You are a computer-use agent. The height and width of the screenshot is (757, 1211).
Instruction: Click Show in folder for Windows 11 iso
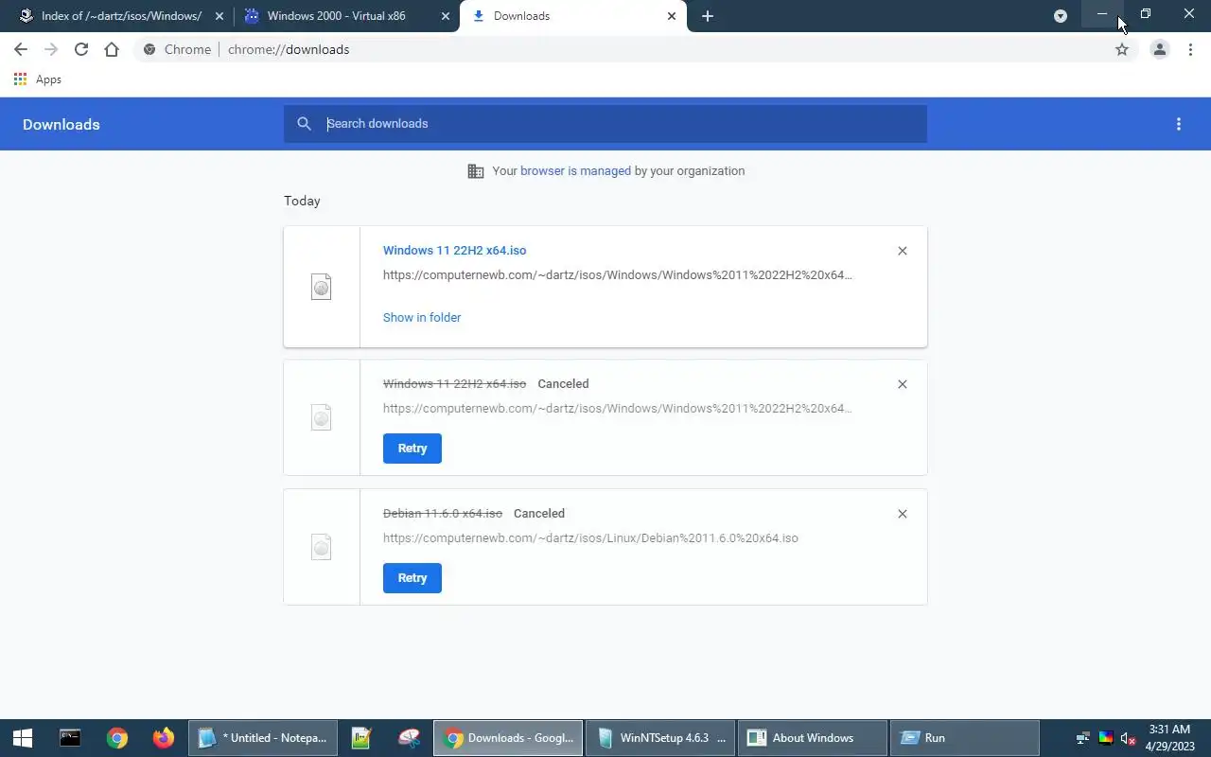[x=422, y=318]
